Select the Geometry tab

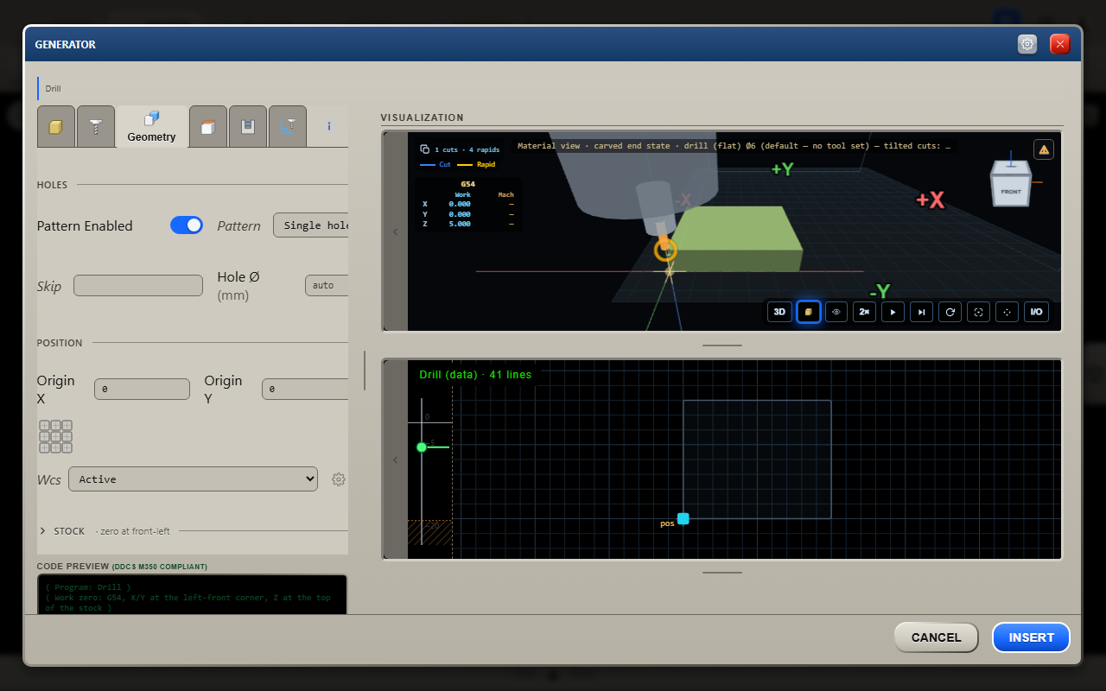(x=151, y=127)
